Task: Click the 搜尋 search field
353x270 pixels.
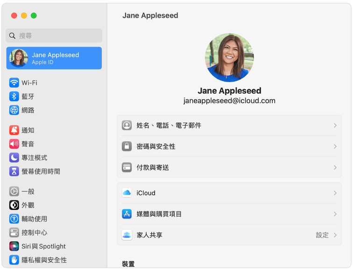Action: tap(54, 35)
